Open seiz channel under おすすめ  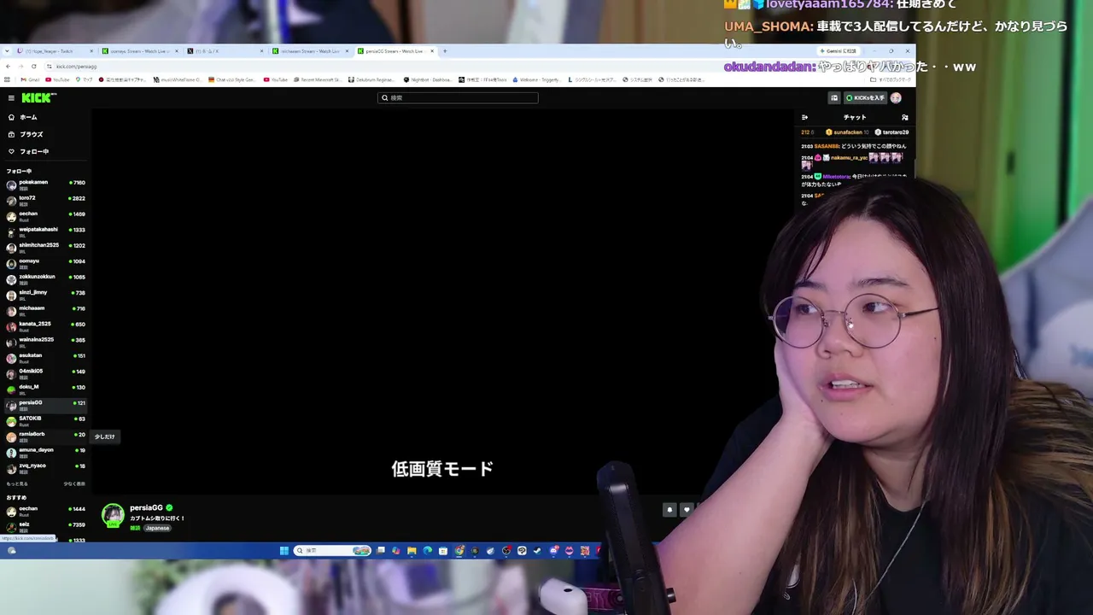pos(45,525)
